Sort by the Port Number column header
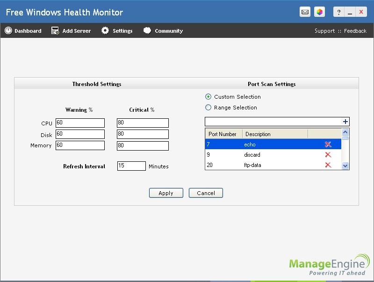Viewport: 374px width, 282px height. (223, 134)
